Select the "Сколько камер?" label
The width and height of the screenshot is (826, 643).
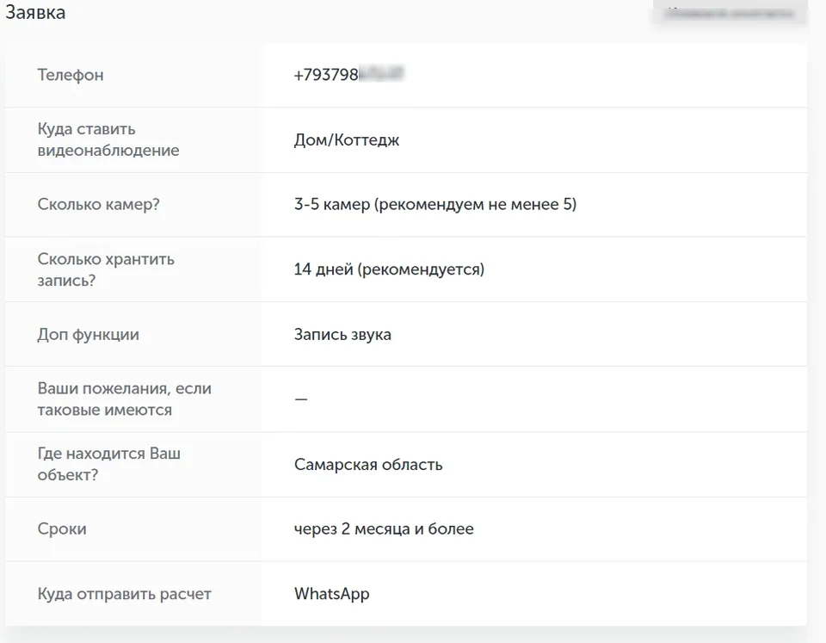(98, 204)
